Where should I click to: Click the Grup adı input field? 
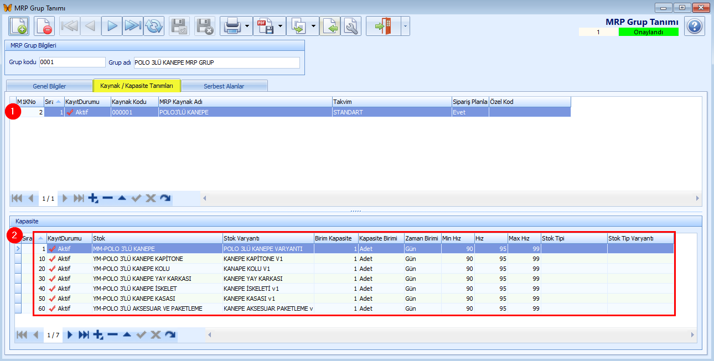click(x=216, y=62)
